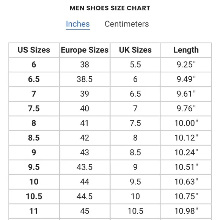Select the Europe size 38.5 cell
The width and height of the screenshot is (220, 220).
pyautogui.click(x=85, y=79)
